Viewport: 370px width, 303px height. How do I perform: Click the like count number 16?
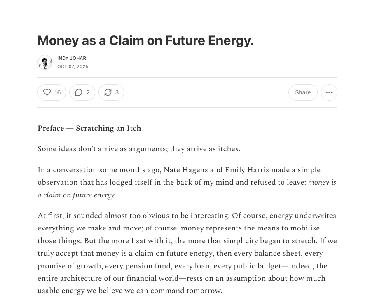[x=58, y=92]
